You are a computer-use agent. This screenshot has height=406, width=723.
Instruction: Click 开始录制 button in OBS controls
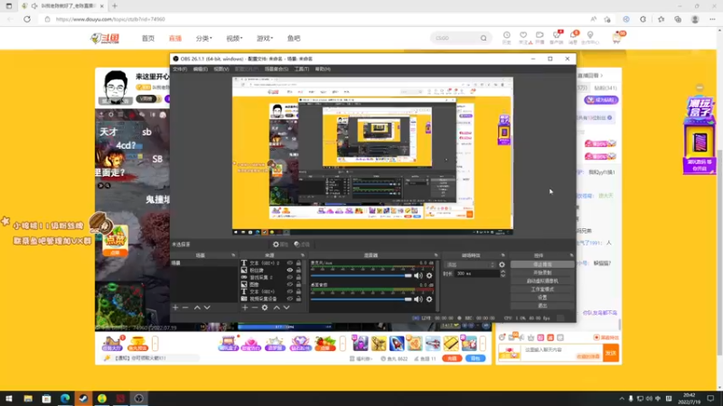click(542, 272)
